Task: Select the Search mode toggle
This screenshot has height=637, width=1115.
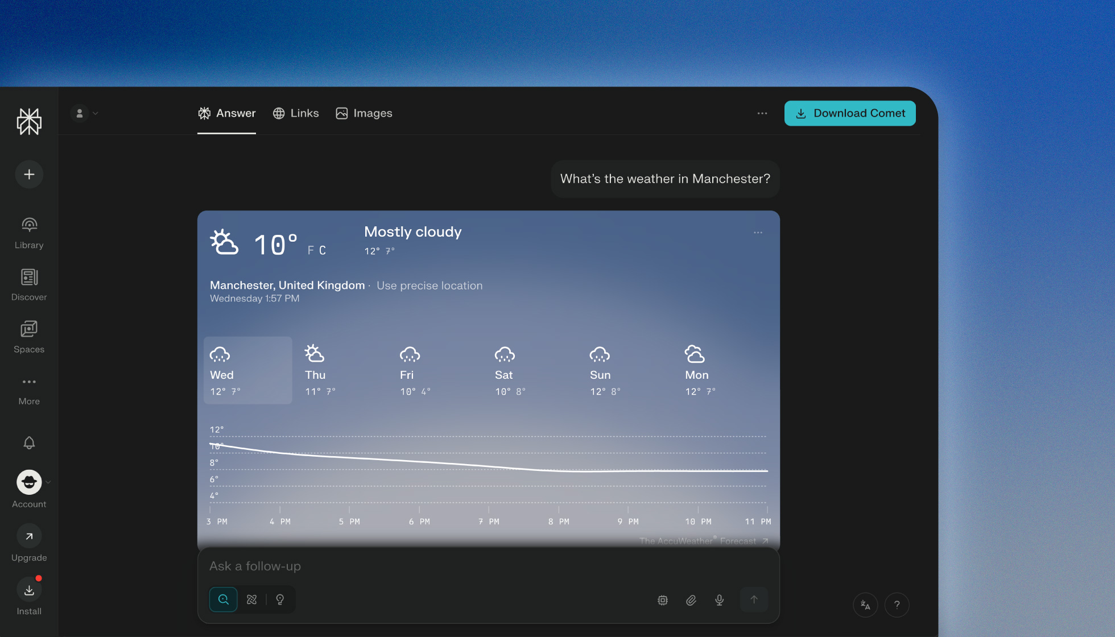Action: tap(224, 599)
